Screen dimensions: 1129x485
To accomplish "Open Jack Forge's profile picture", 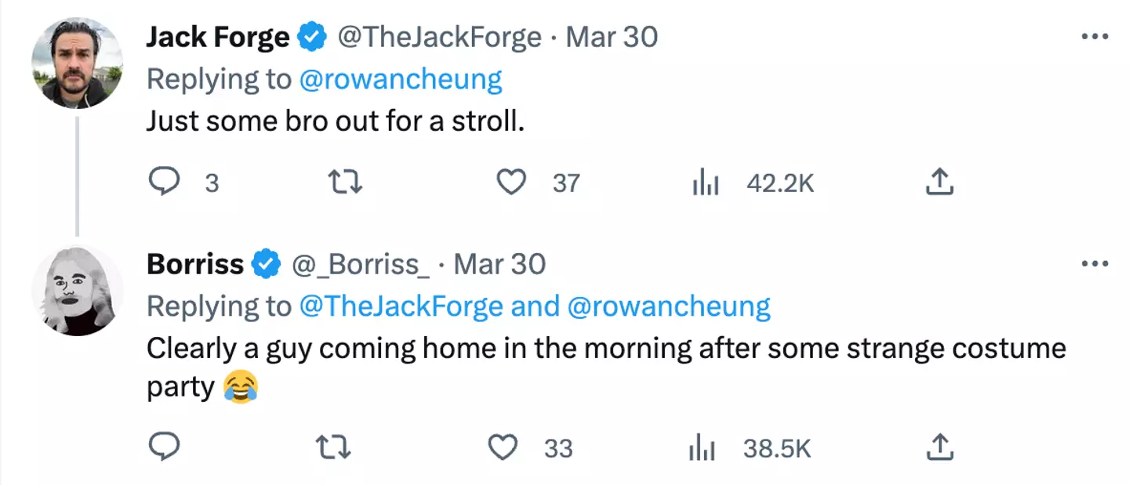I will pyautogui.click(x=77, y=63).
